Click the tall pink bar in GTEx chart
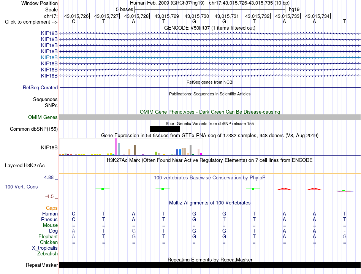Image resolution: width=361 pixels, height=274 pixels. point(116,147)
